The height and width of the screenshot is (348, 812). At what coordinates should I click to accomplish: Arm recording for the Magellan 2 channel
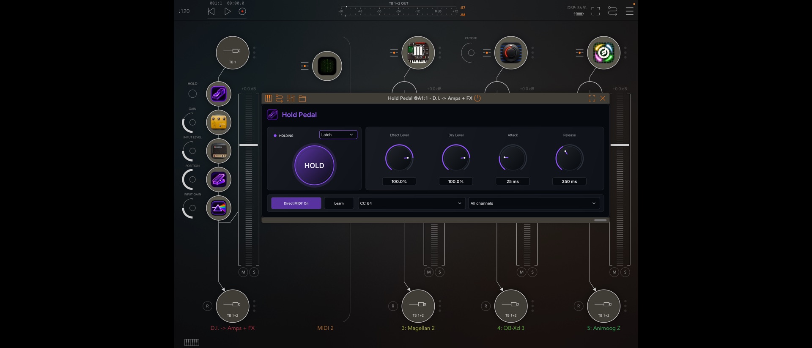tap(393, 306)
